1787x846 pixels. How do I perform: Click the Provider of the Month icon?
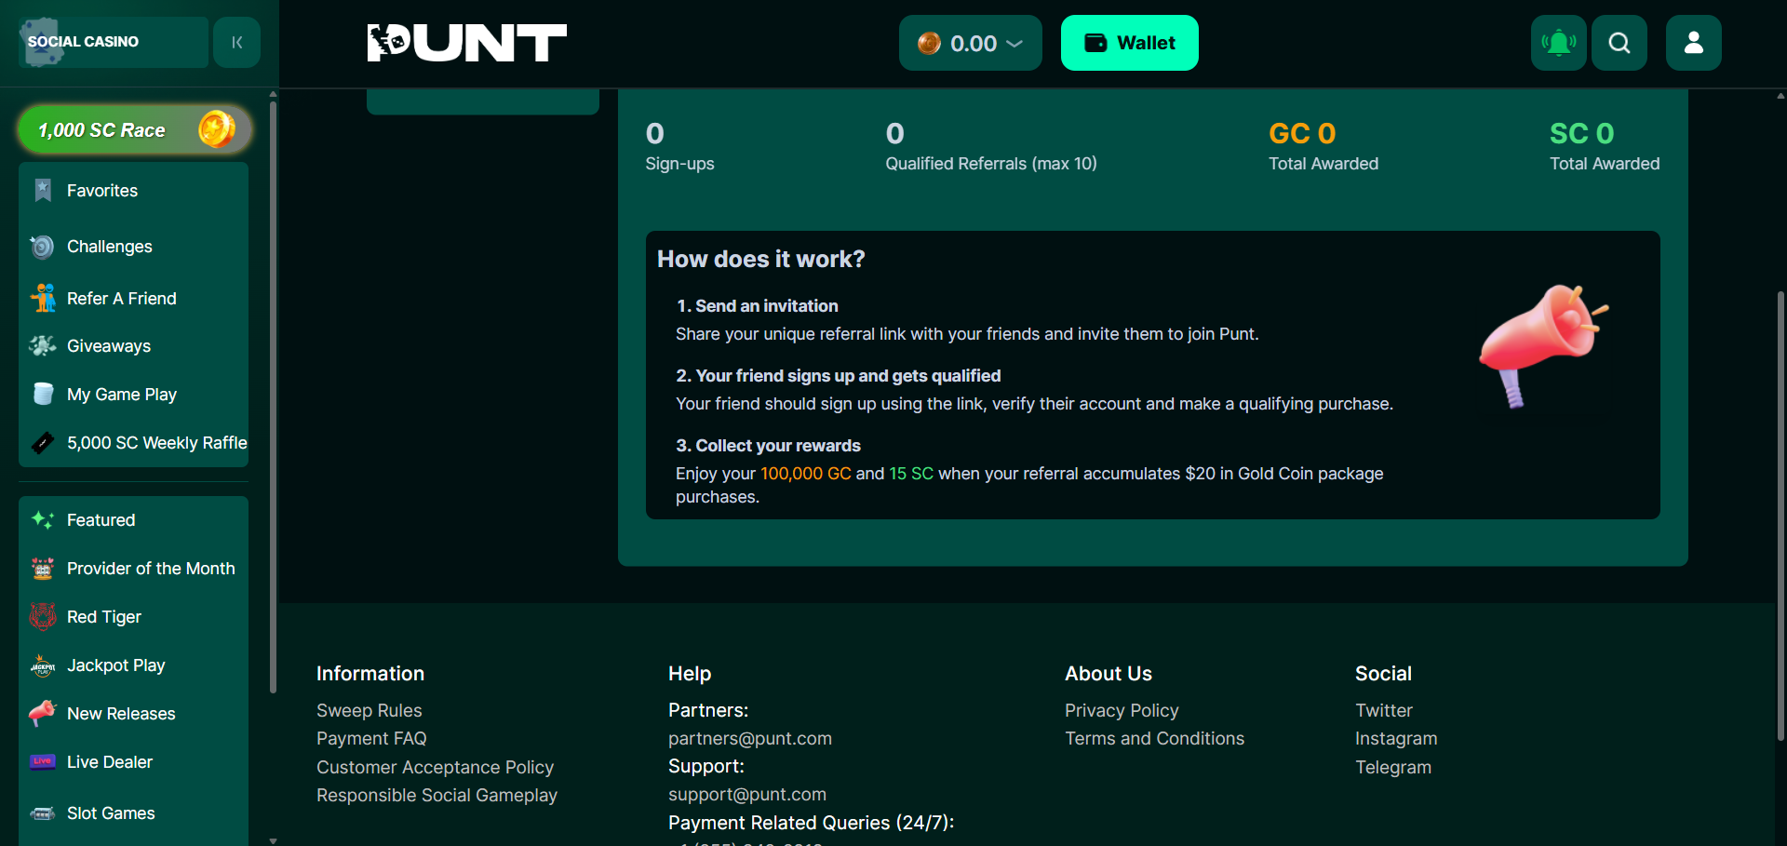pos(43,569)
